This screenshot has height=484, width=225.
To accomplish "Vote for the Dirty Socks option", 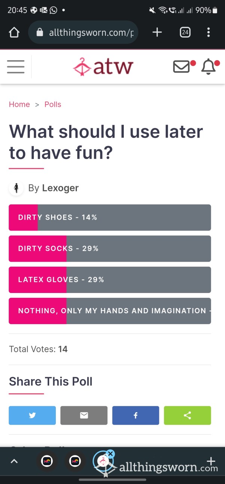I will pyautogui.click(x=110, y=249).
